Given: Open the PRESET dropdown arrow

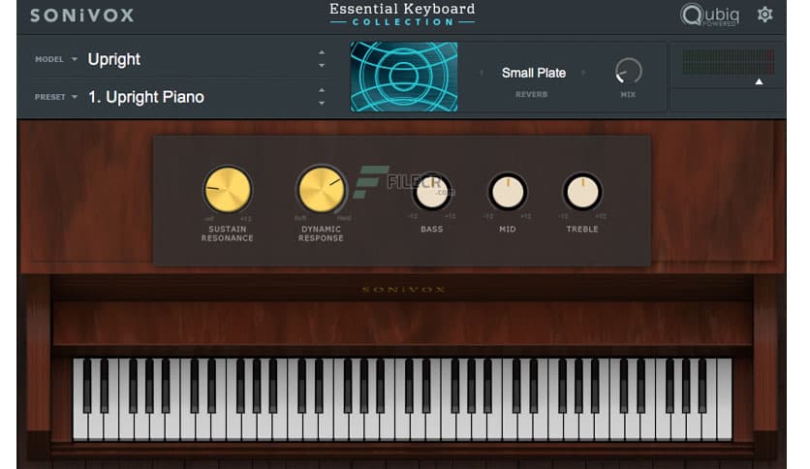Looking at the screenshot, I should coord(75,97).
